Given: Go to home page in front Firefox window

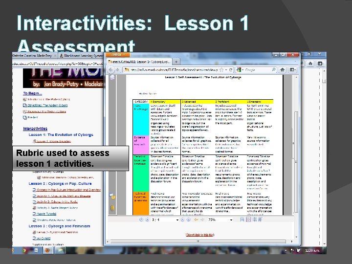Looking at the screenshot, I should pyautogui.click(x=283, y=70).
